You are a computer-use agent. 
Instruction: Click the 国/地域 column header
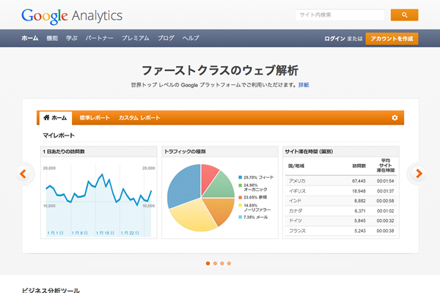[x=296, y=166]
